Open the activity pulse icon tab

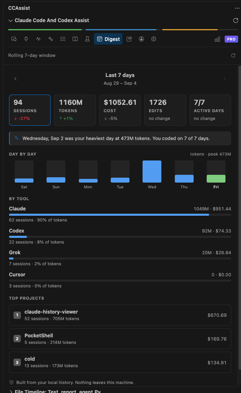pos(38,39)
